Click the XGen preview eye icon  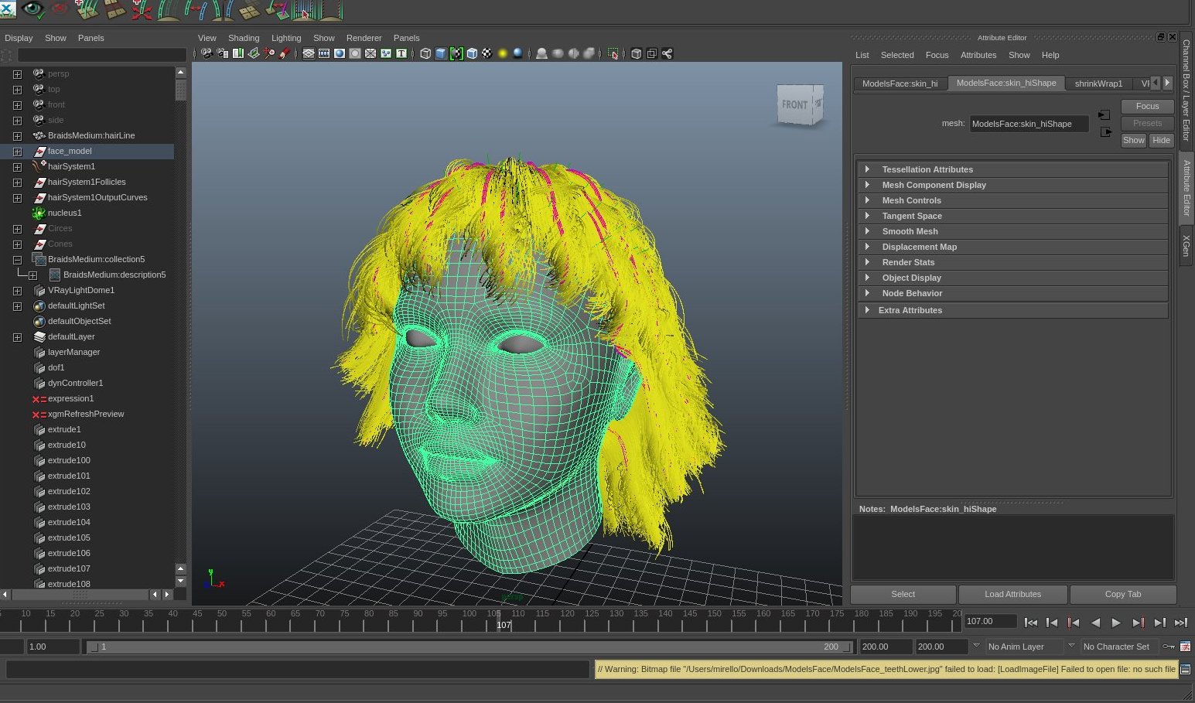point(32,9)
